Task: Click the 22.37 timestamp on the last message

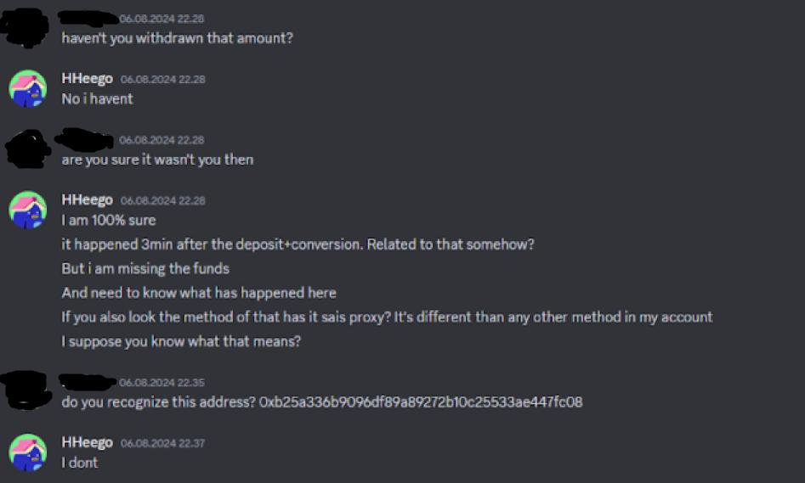Action: click(162, 443)
